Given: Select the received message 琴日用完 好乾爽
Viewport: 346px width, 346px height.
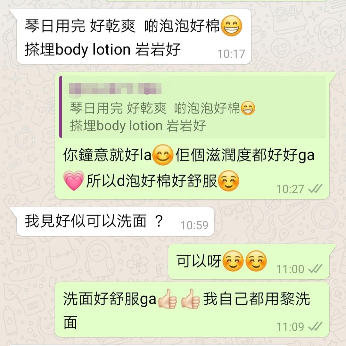Looking at the screenshot, I should [x=134, y=37].
